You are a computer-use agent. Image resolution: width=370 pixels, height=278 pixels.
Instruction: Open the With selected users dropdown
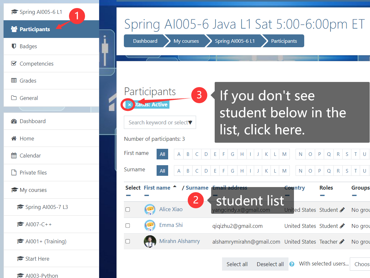point(360,264)
